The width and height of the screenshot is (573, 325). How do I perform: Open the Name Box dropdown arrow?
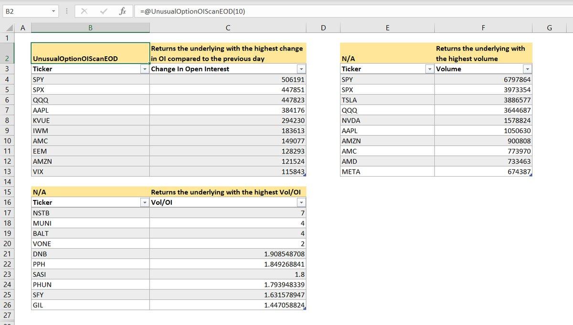(x=53, y=11)
